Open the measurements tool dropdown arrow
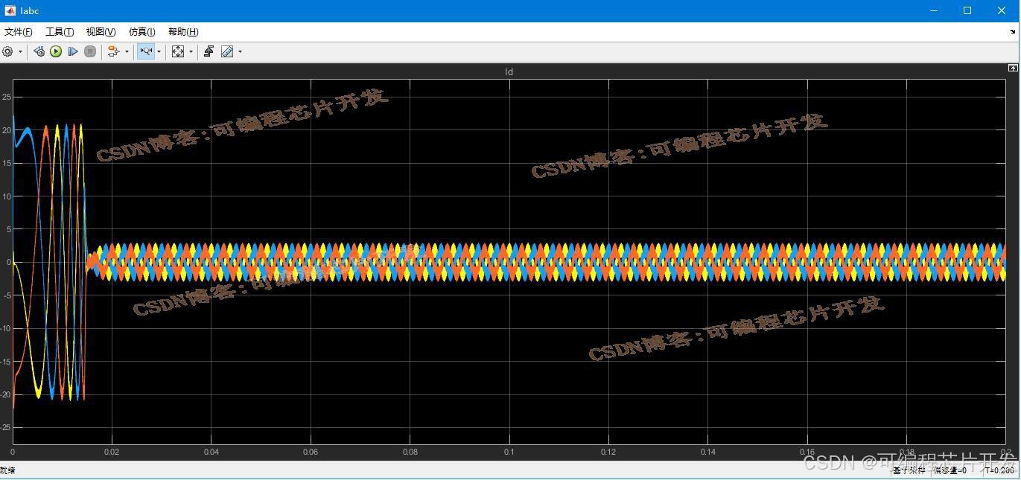 coord(240,51)
